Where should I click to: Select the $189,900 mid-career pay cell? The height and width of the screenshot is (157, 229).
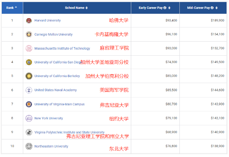217,20
